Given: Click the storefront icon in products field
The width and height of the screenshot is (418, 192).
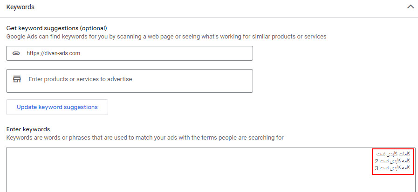Looking at the screenshot, I should click(x=17, y=79).
